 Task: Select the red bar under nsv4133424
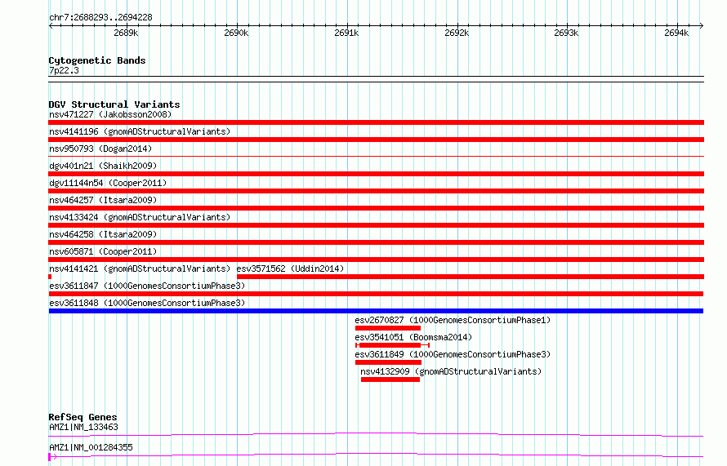376,225
